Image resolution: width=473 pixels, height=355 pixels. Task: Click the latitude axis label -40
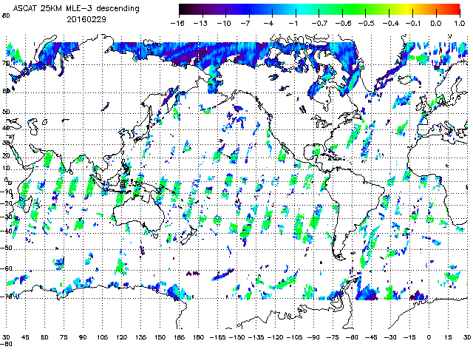6,231
